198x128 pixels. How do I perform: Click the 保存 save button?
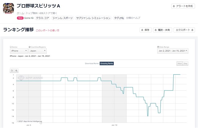point(145,30)
